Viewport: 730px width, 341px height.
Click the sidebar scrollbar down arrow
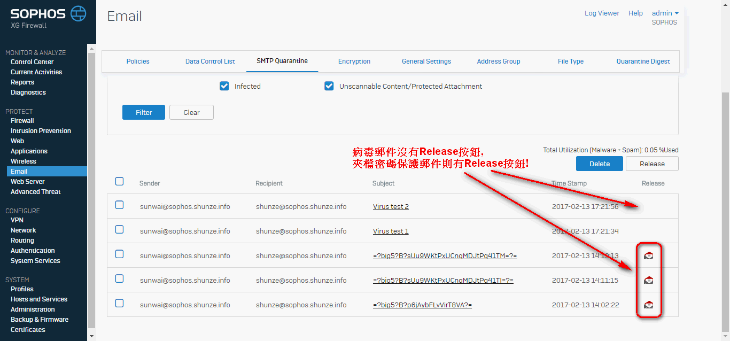91,336
